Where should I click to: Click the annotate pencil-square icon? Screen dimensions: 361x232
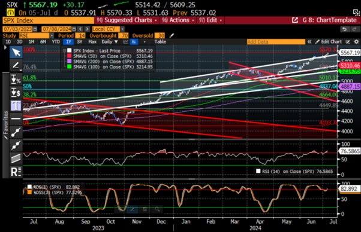pyautogui.click(x=348, y=42)
